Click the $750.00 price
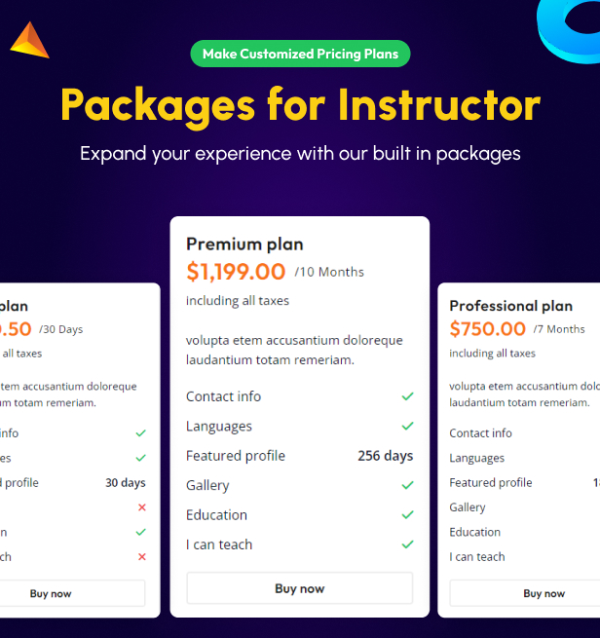The height and width of the screenshot is (638, 600). tap(487, 329)
